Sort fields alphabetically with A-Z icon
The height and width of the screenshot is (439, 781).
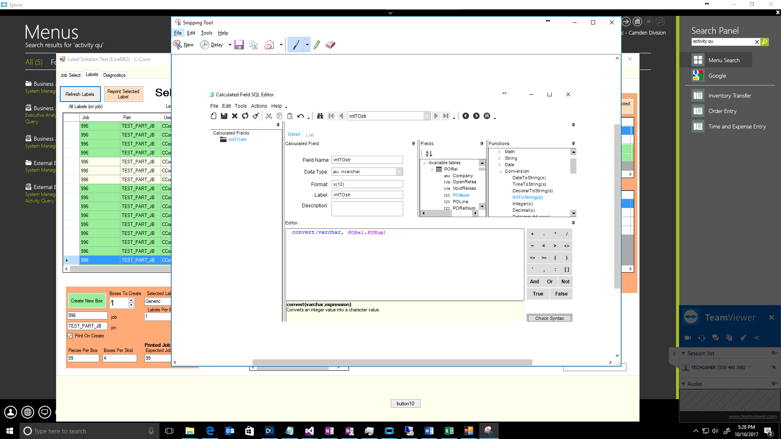tap(429, 154)
